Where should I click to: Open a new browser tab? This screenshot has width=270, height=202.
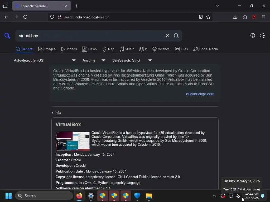click(x=76, y=6)
